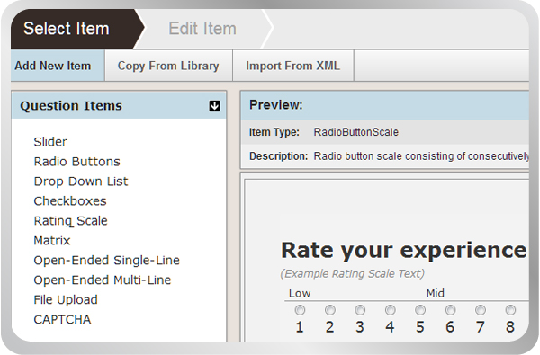540x355 pixels.
Task: Choose the Matrix question item
Action: click(x=52, y=241)
